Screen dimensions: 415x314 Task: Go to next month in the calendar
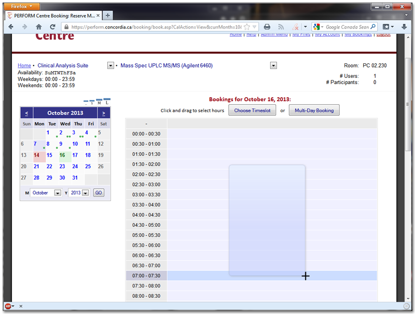pyautogui.click(x=103, y=113)
